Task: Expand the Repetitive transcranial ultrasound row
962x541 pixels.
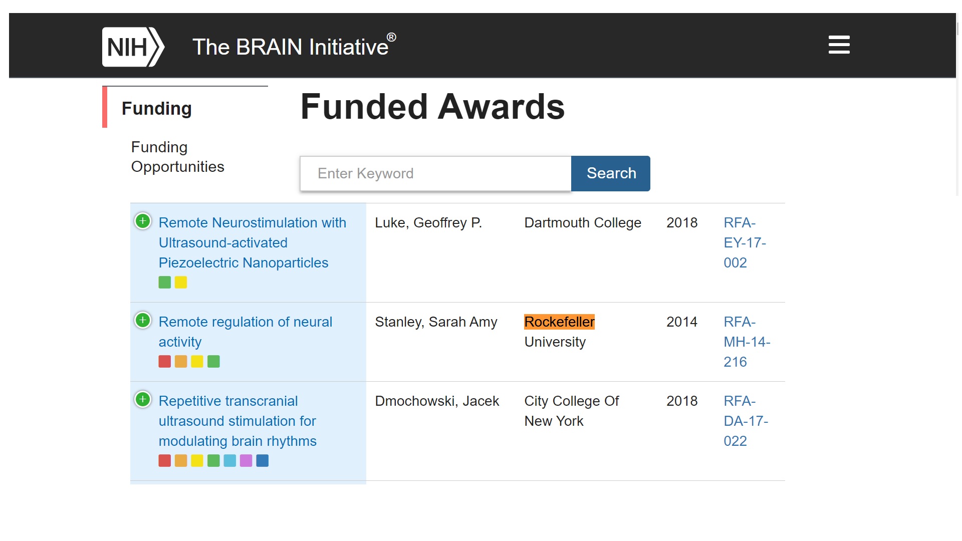Action: coord(143,399)
